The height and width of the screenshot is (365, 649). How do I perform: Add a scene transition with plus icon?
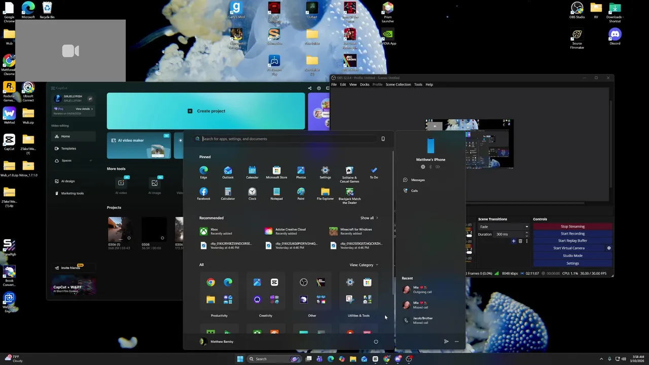(513, 241)
